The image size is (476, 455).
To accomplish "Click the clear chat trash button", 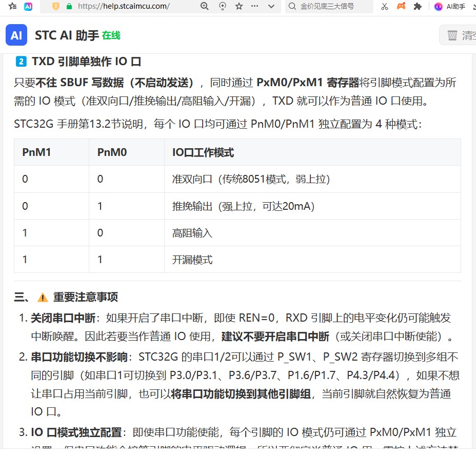I will point(459,35).
